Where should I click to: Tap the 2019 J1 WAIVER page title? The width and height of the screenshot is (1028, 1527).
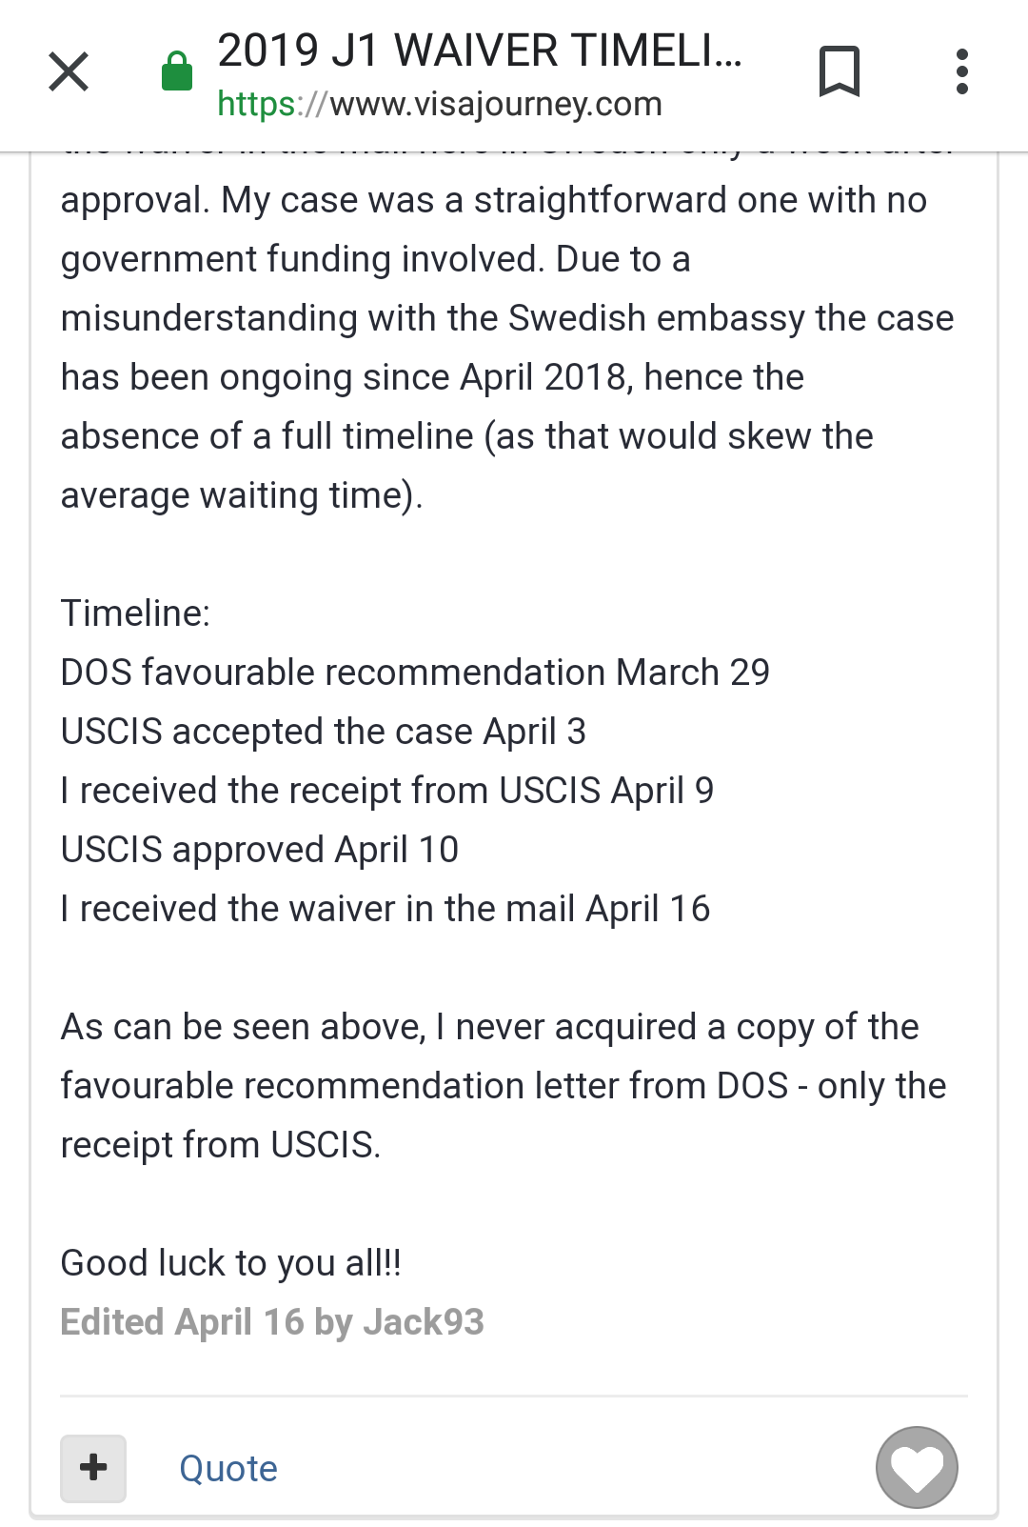(x=479, y=50)
